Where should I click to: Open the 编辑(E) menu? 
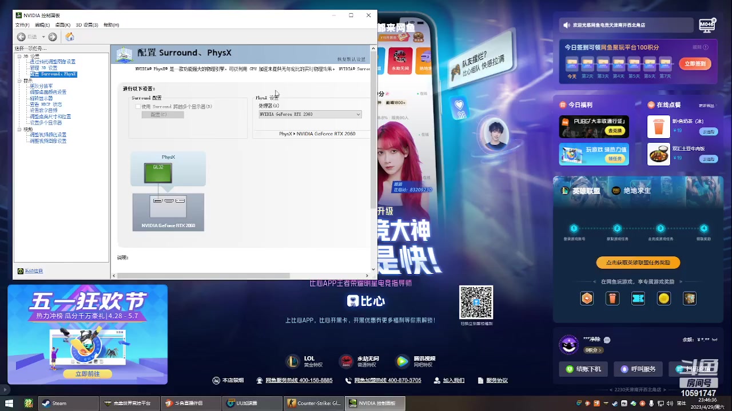[x=42, y=25]
